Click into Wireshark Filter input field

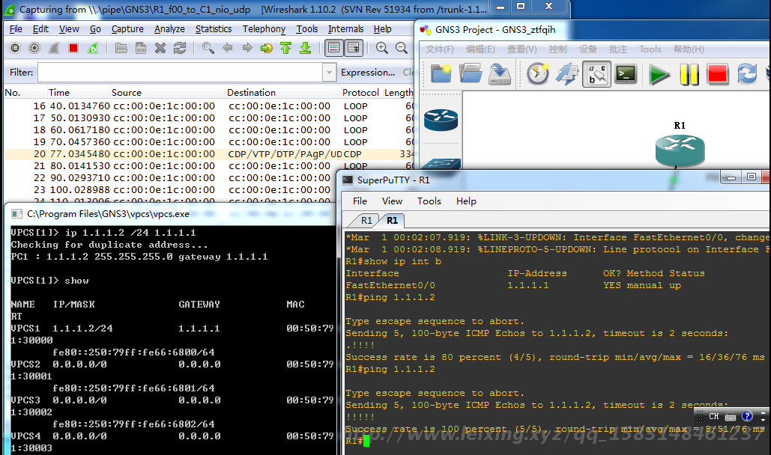[181, 73]
